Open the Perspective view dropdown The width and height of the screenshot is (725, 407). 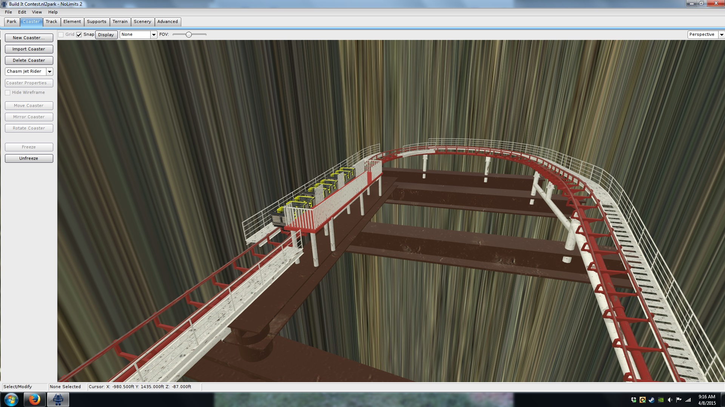click(721, 35)
